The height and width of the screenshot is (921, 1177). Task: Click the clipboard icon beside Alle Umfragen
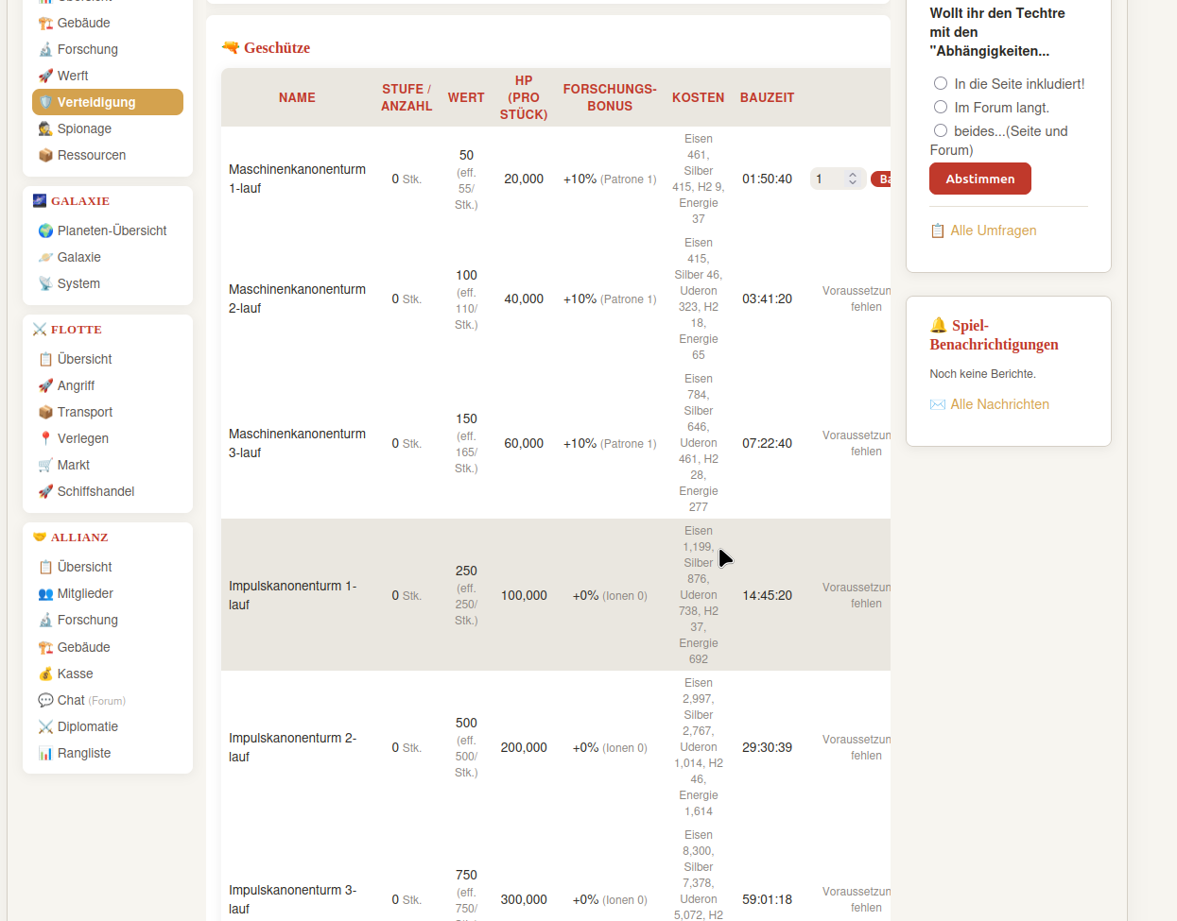(x=938, y=230)
